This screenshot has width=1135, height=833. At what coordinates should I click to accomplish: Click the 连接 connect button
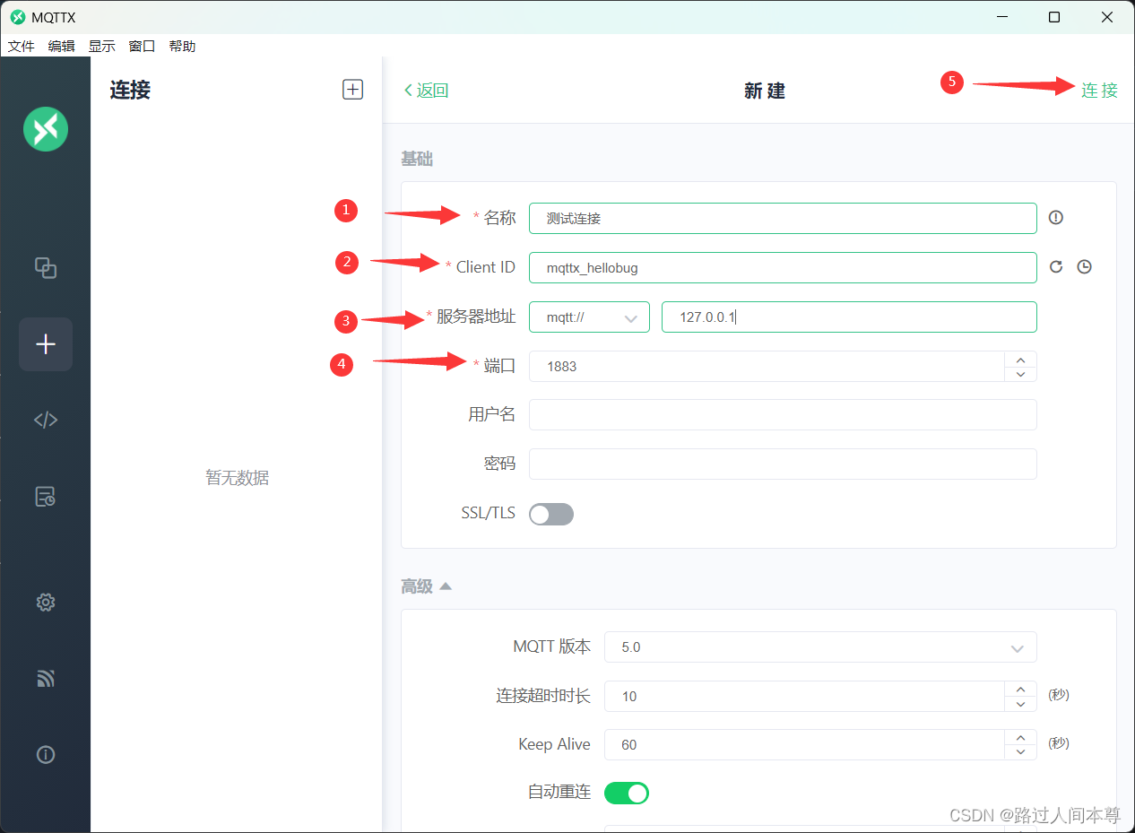click(x=1099, y=90)
